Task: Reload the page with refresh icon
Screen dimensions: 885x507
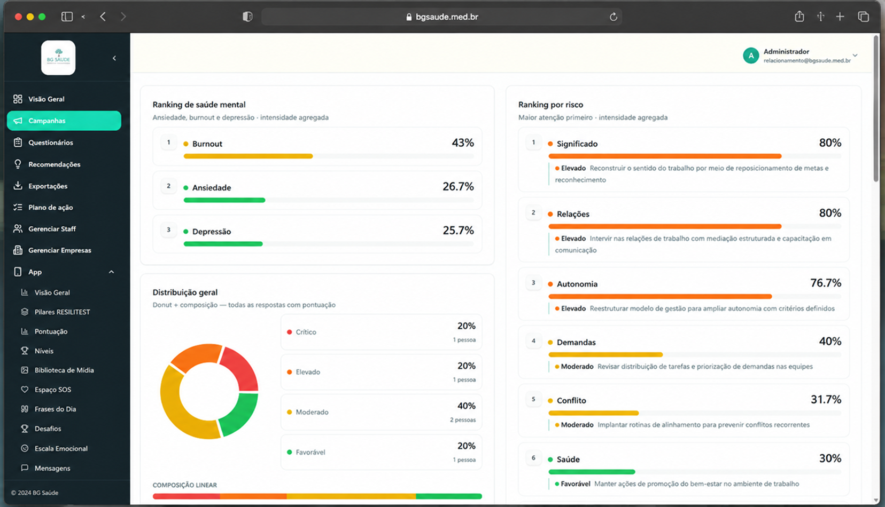Action: coord(614,17)
